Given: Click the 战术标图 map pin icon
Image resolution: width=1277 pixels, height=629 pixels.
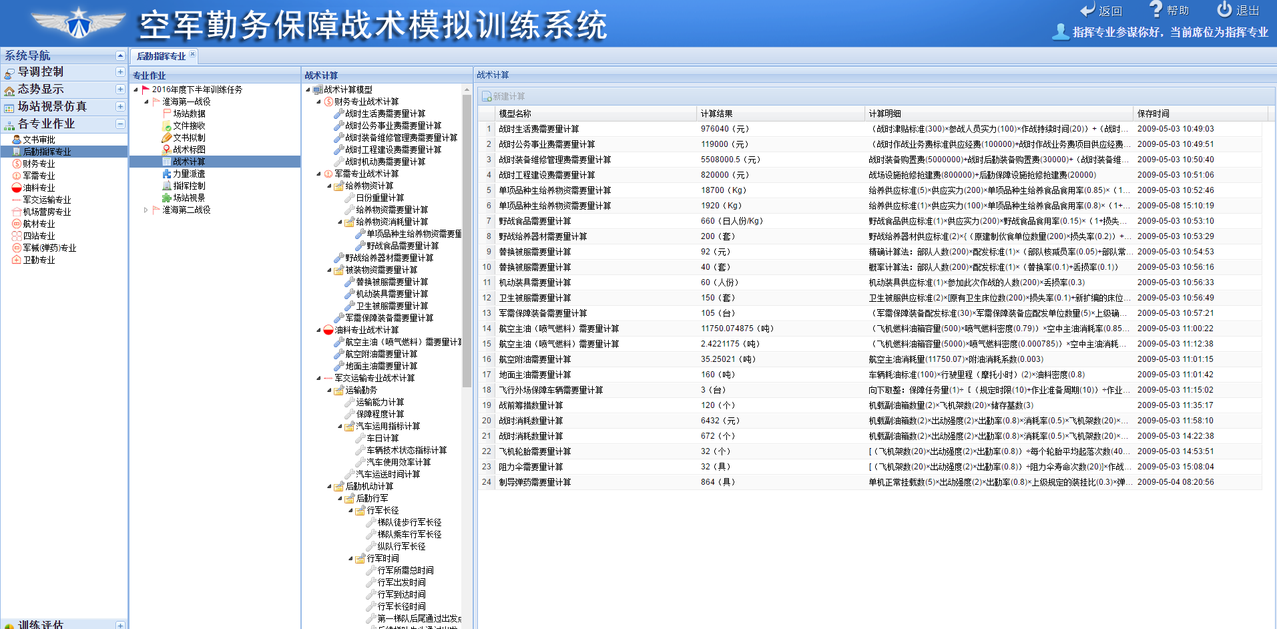Looking at the screenshot, I should click(167, 150).
